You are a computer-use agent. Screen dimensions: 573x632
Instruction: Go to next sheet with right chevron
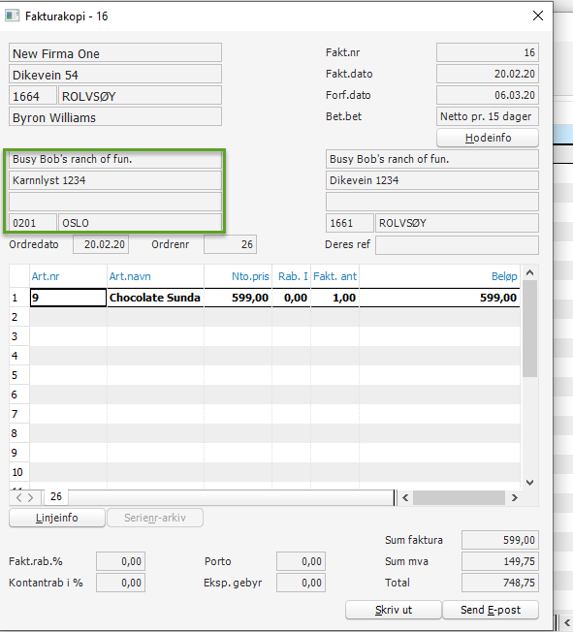[31, 497]
